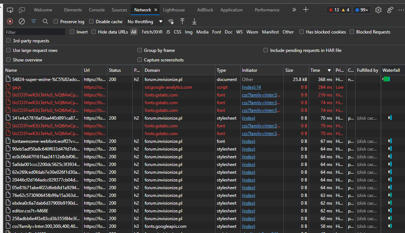The height and width of the screenshot is (233, 405).
Task: Check the Disable cache option
Action: [x=92, y=21]
